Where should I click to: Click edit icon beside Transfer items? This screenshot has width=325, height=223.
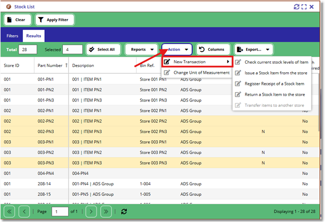[x=238, y=105]
